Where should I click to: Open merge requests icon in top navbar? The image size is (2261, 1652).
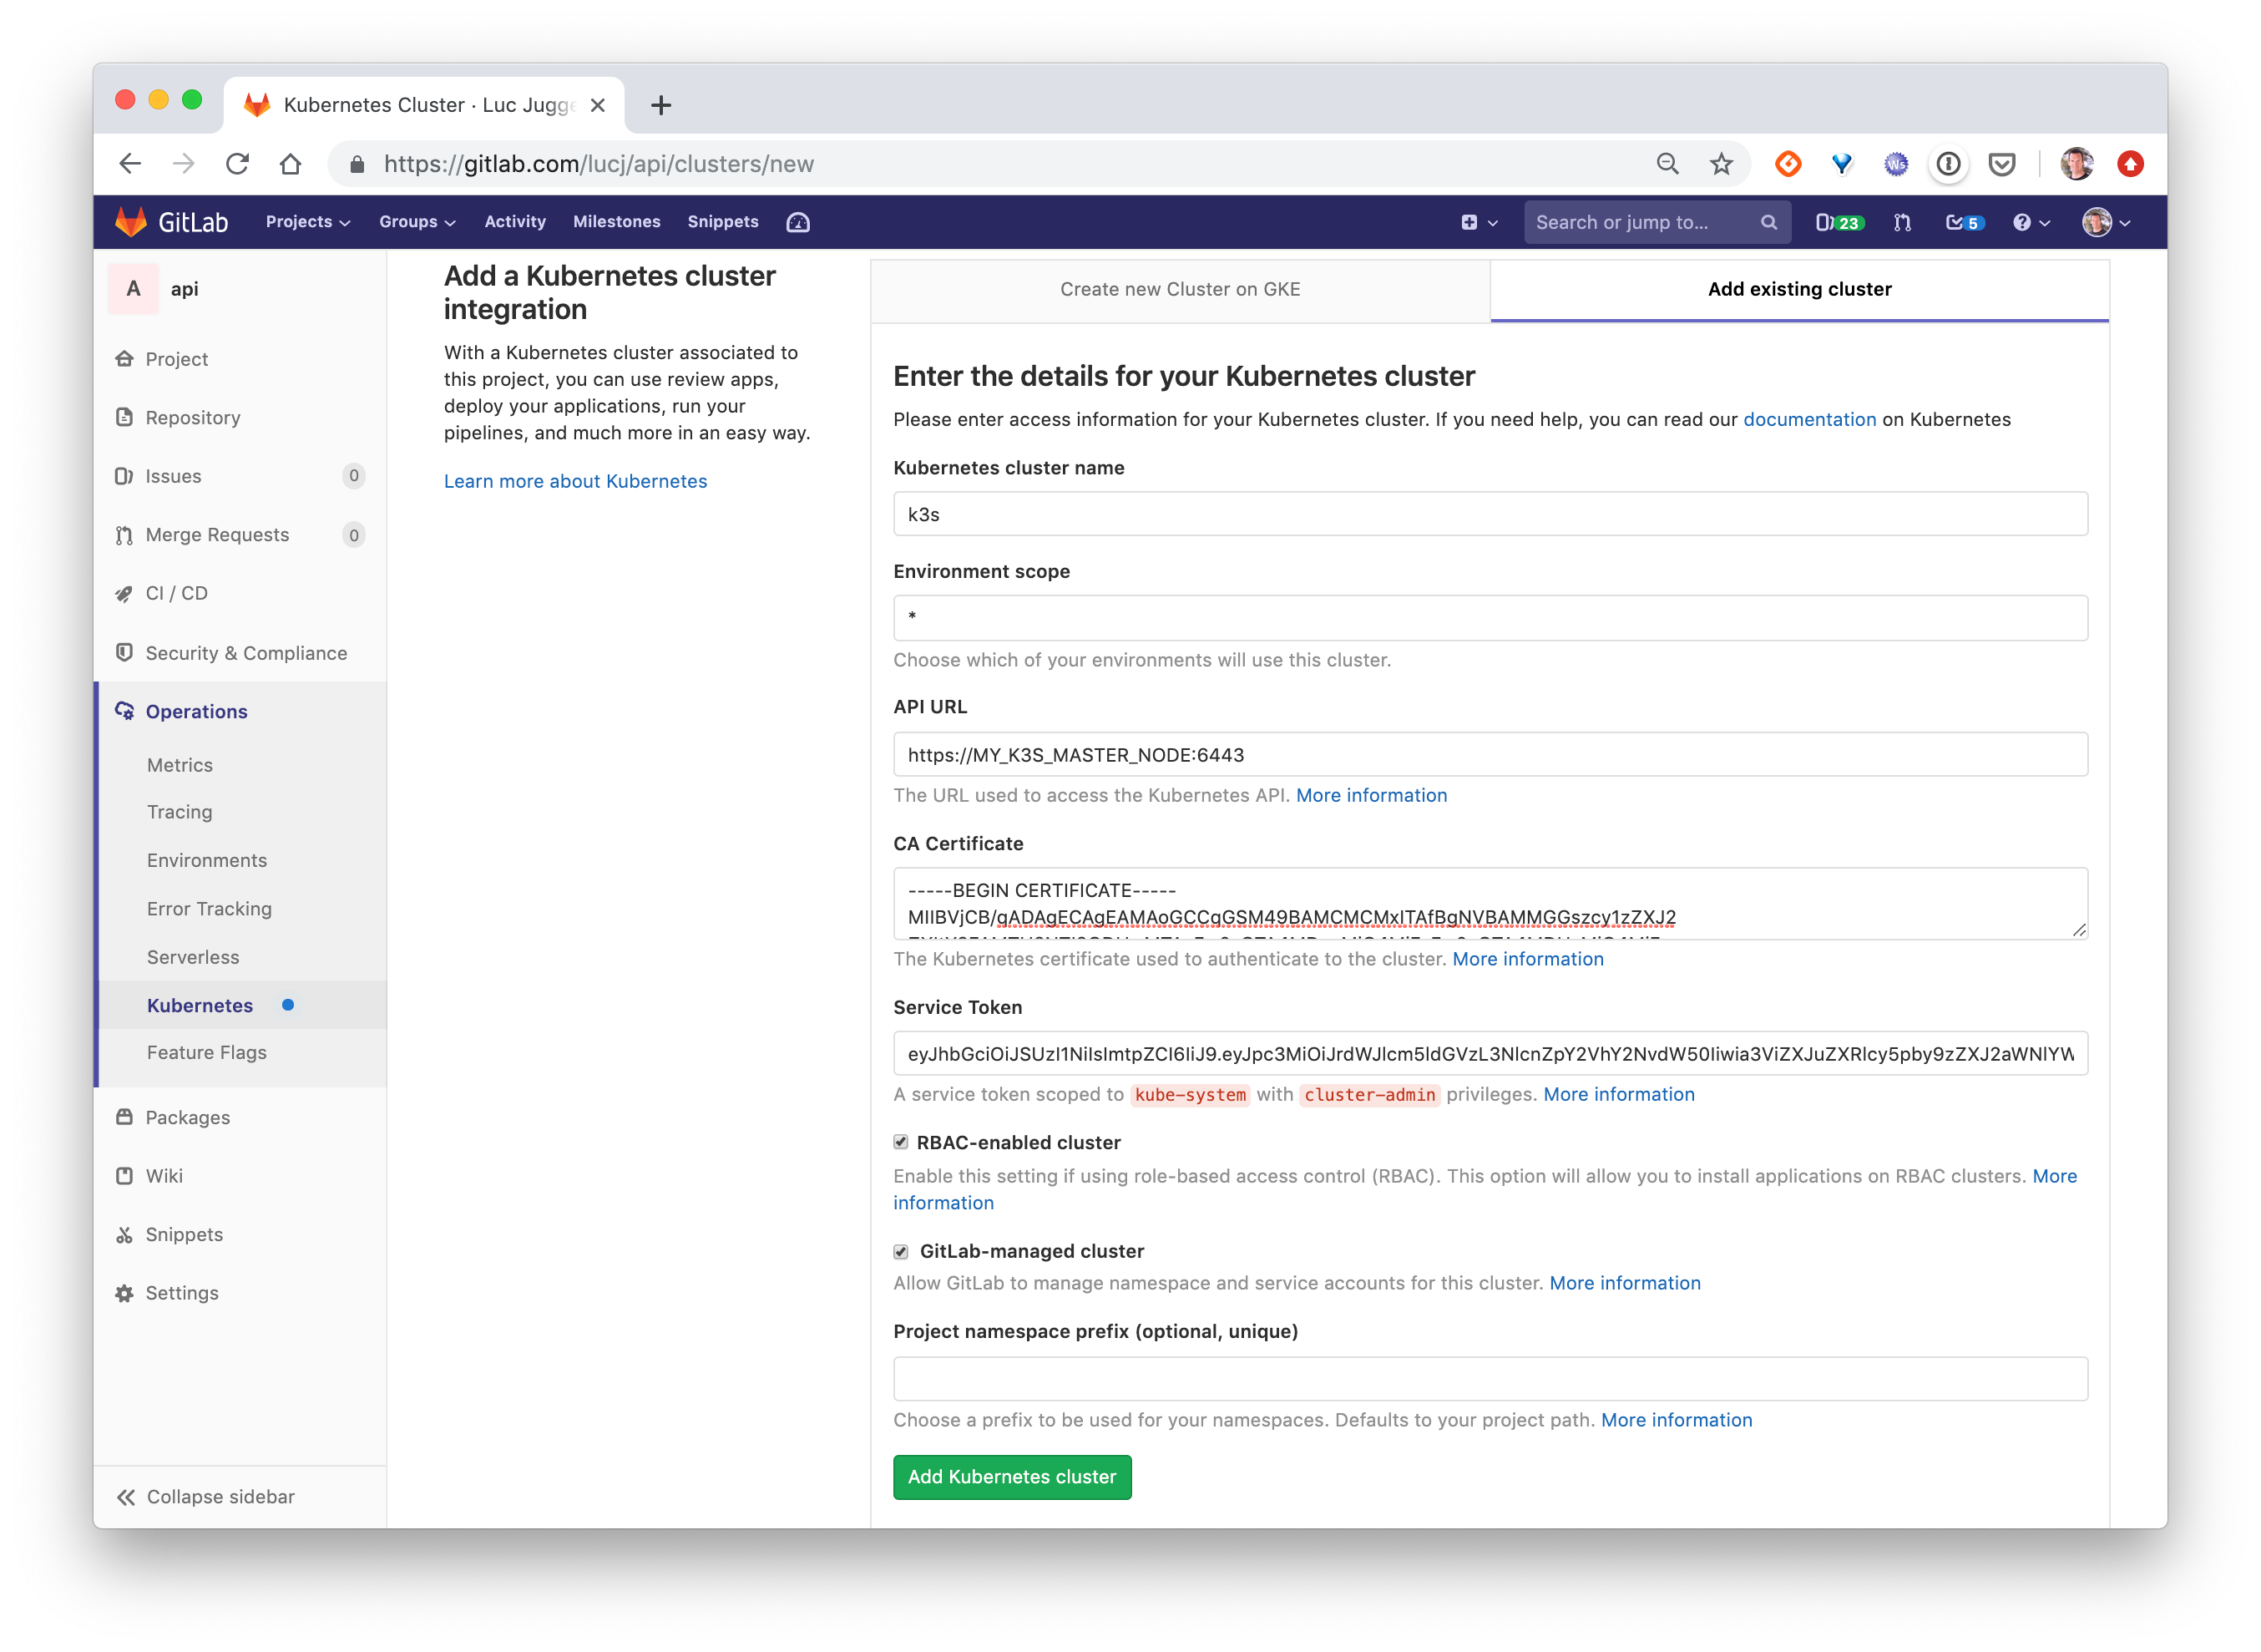[x=1901, y=222]
